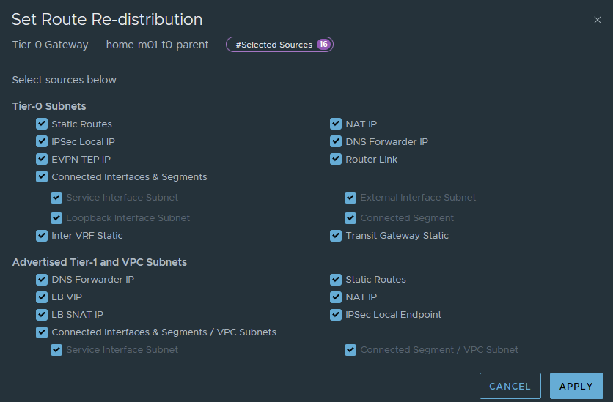This screenshot has width=613, height=402.
Task: Toggle IPSec Local Endpoint checkbox
Action: (x=336, y=315)
